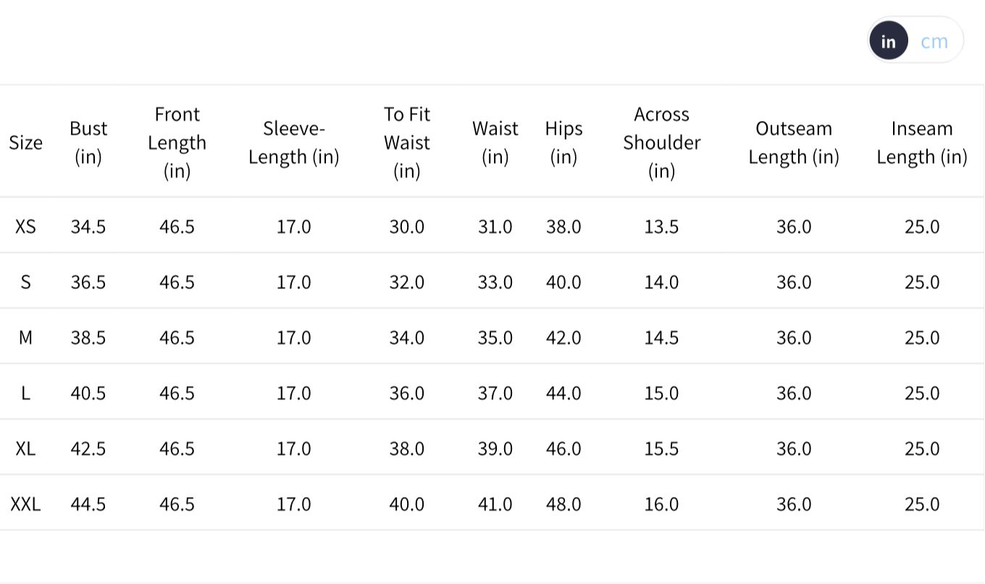985x584 pixels.
Task: Select the M size row label
Action: (x=25, y=338)
